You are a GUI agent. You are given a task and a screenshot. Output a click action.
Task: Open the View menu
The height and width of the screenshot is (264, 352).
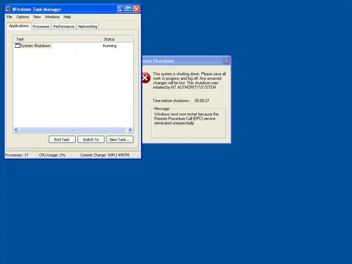point(37,17)
